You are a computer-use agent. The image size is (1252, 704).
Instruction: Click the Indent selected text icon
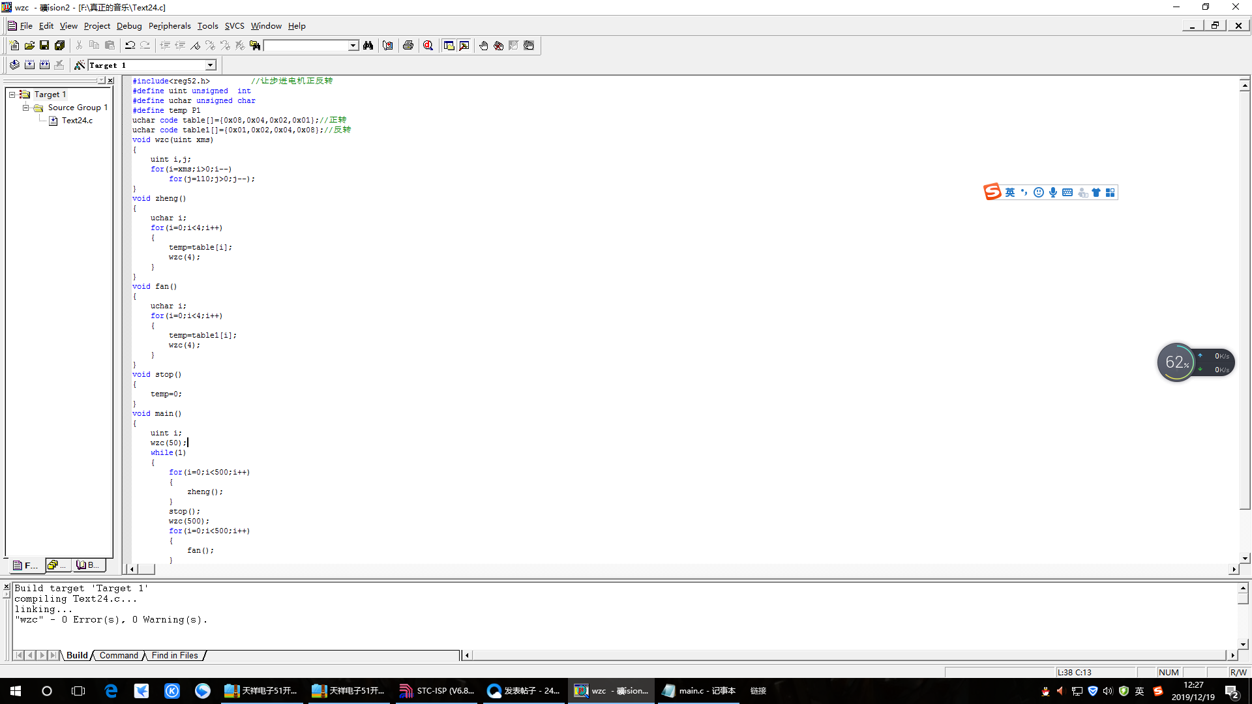(165, 45)
